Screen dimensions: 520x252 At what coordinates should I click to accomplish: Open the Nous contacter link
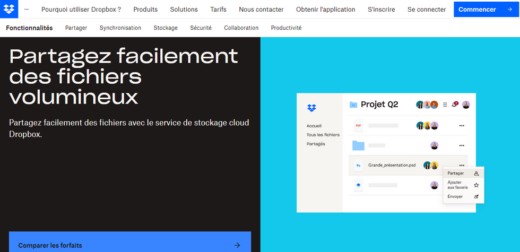[x=261, y=10]
